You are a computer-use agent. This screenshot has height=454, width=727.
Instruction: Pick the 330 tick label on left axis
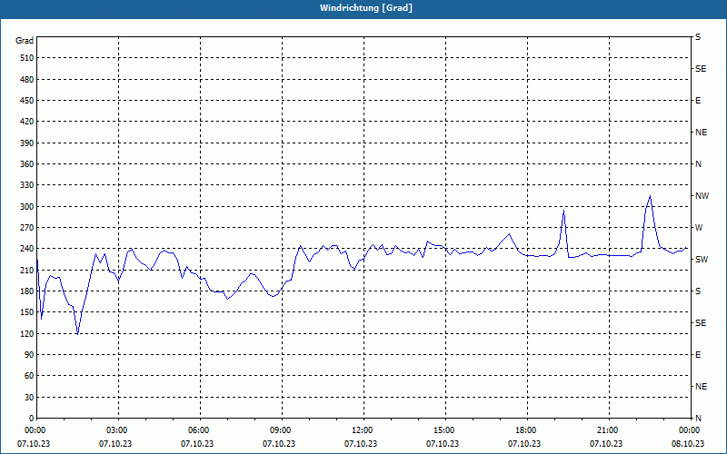coord(27,185)
